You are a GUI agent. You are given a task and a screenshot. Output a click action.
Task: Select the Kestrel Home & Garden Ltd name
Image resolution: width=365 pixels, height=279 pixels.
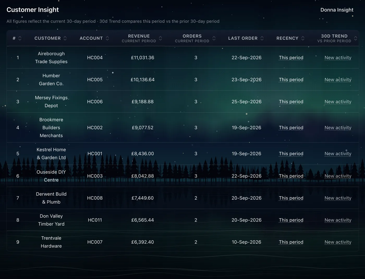tap(51, 154)
